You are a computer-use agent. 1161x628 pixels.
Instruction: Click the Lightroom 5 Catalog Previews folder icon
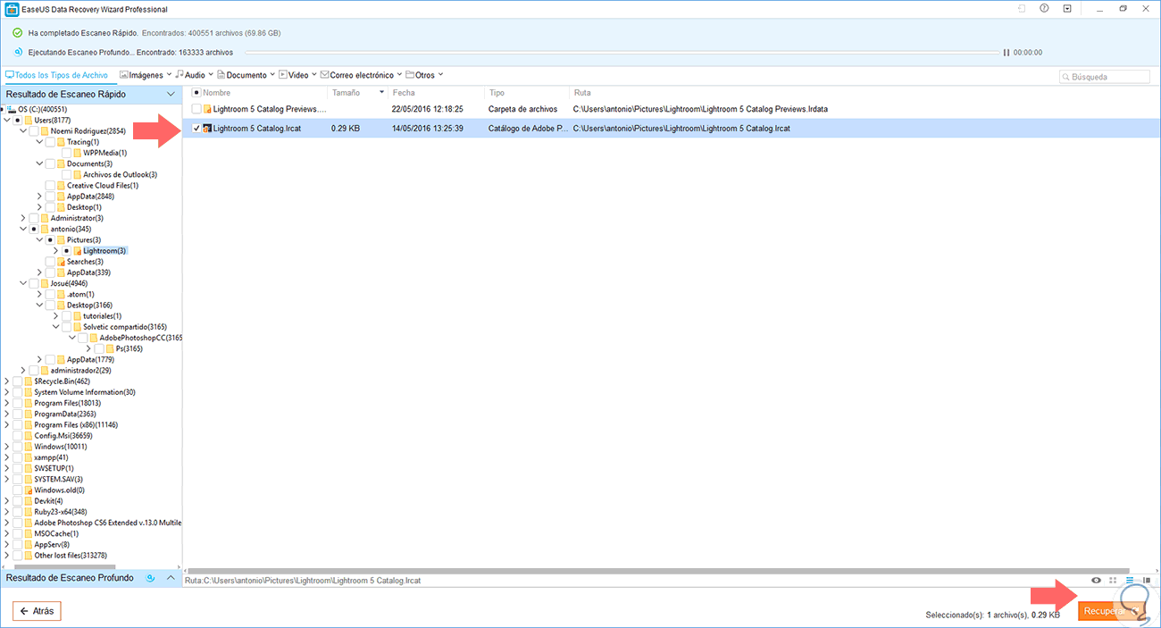point(207,109)
